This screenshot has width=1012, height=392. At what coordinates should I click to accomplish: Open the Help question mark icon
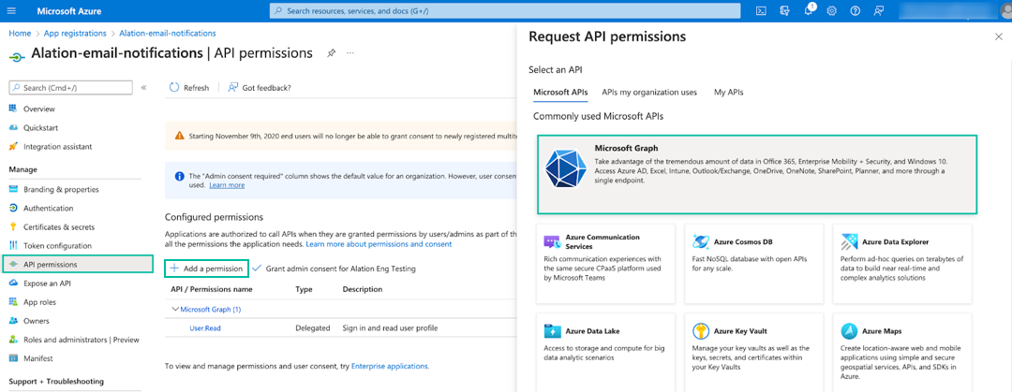point(856,11)
